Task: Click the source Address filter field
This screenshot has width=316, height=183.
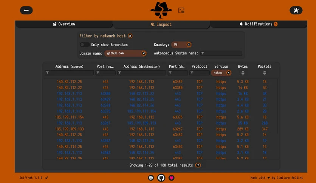Action: click(69, 73)
